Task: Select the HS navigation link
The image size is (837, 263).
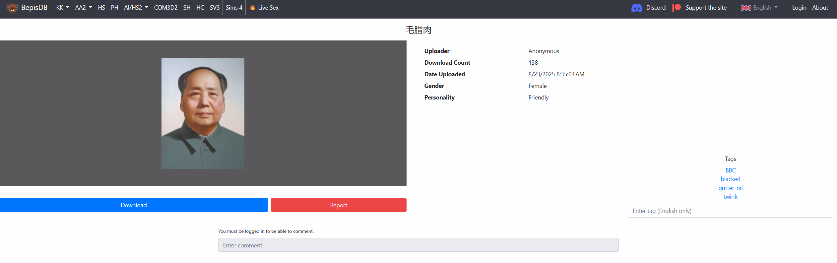Action: (x=101, y=8)
